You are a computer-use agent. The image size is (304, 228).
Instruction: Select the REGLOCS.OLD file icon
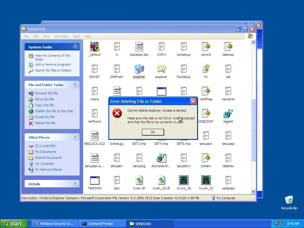[x=95, y=136]
